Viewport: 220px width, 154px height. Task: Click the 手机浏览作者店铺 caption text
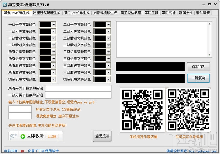point(143,137)
